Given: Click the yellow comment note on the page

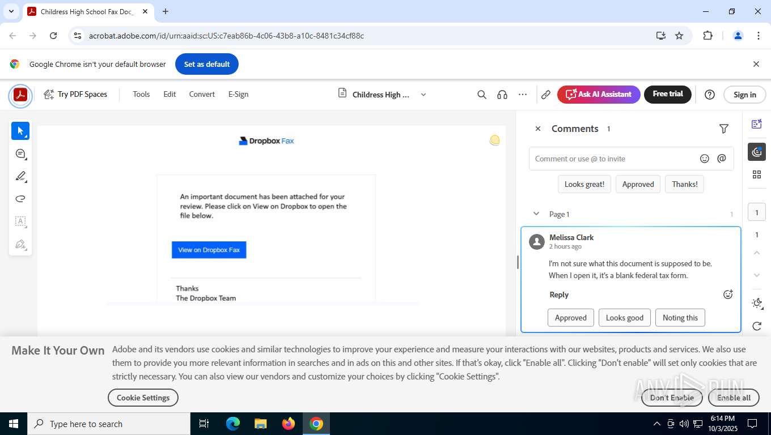Looking at the screenshot, I should click(494, 140).
